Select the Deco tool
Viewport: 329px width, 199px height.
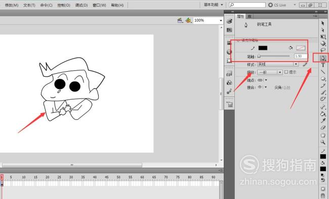[x=323, y=99]
